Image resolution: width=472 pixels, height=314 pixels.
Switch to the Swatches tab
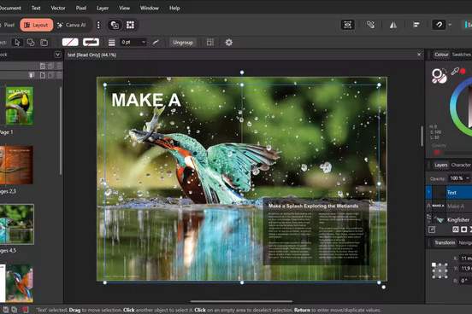point(462,55)
